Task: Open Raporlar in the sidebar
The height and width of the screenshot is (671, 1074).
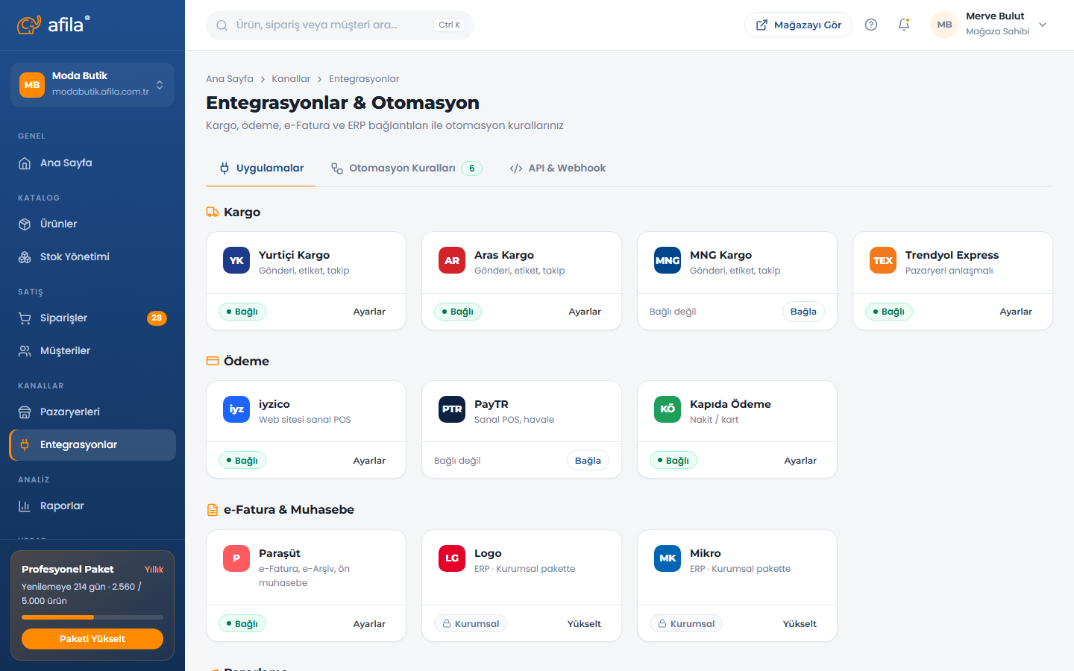Action: 92,506
